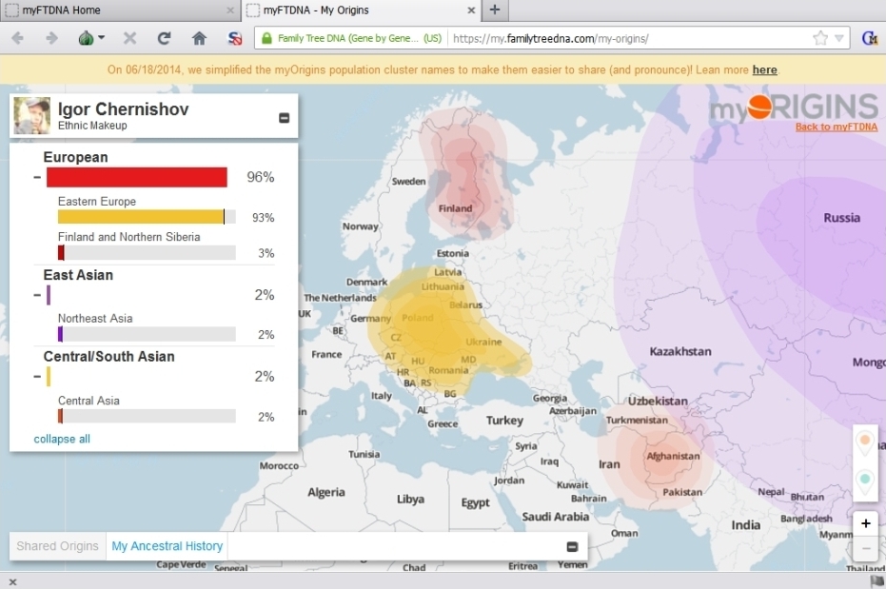This screenshot has width=886, height=589.
Task: Bookmark this page with the star icon
Action: [x=820, y=38]
